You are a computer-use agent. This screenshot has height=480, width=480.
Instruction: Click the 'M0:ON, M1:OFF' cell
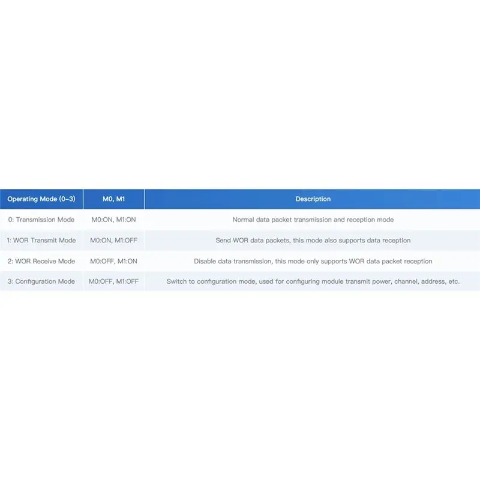tap(113, 241)
